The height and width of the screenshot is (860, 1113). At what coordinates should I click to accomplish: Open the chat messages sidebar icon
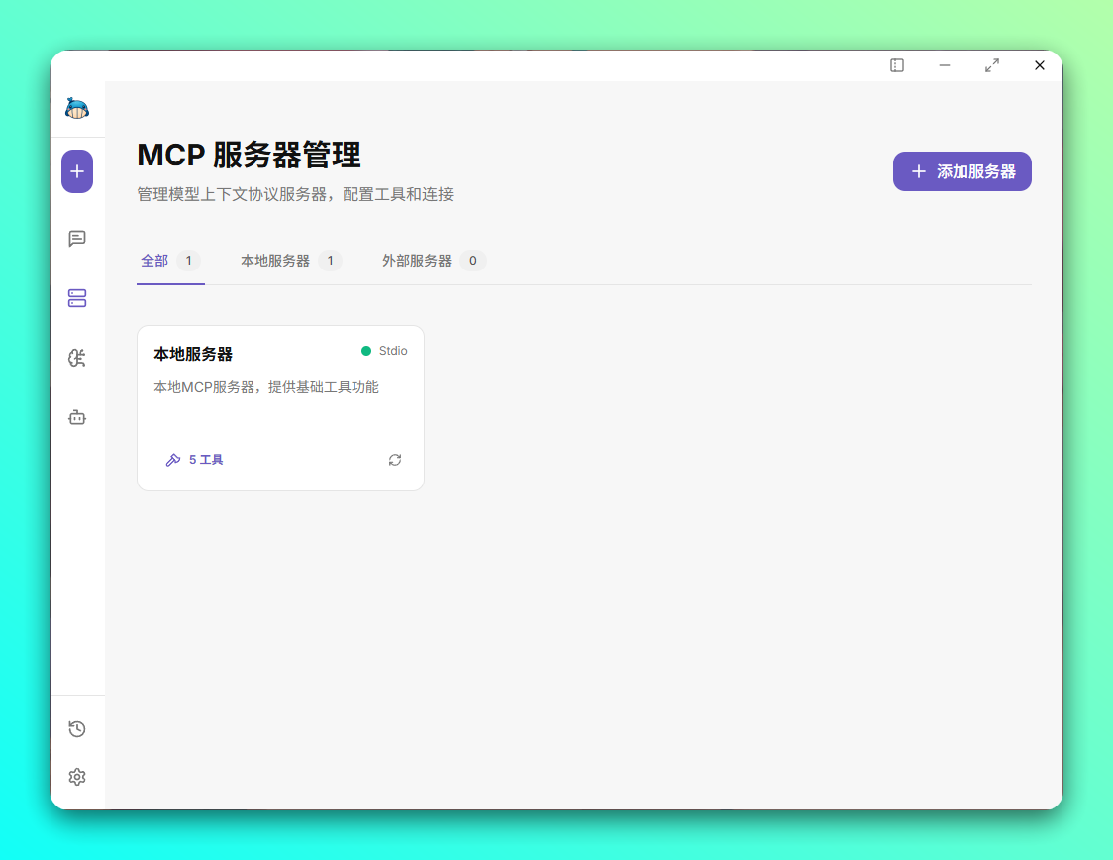pyautogui.click(x=77, y=239)
